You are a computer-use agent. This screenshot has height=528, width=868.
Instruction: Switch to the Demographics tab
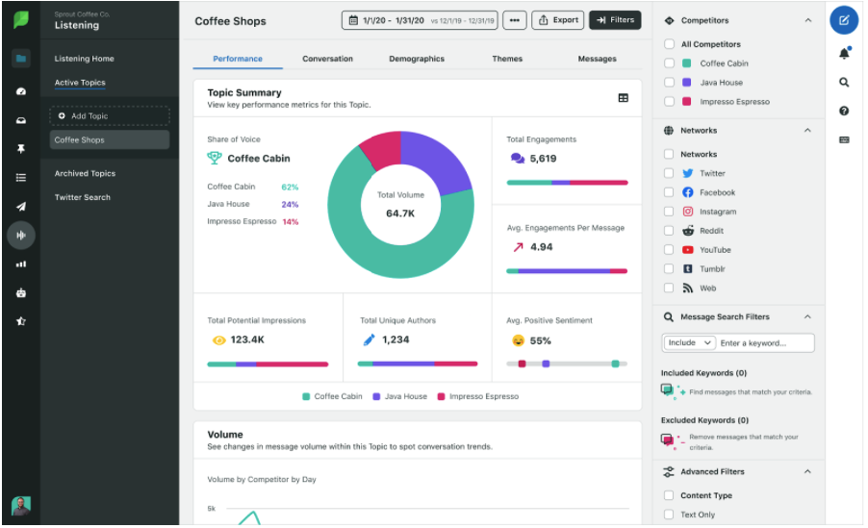pos(417,59)
